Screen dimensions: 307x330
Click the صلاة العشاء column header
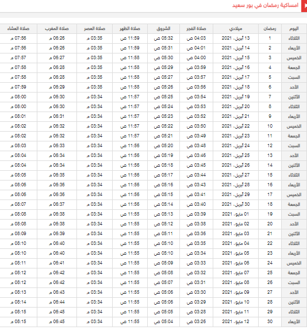(x=18, y=29)
